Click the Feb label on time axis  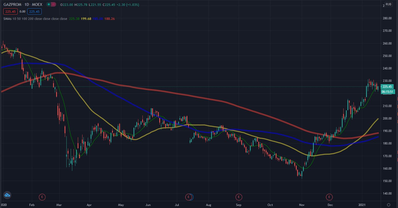[x=32, y=205]
